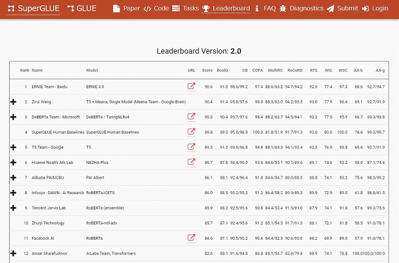The height and width of the screenshot is (263, 399).
Task: Expand the Infosys DAWN AI Research row
Action: click(x=13, y=192)
